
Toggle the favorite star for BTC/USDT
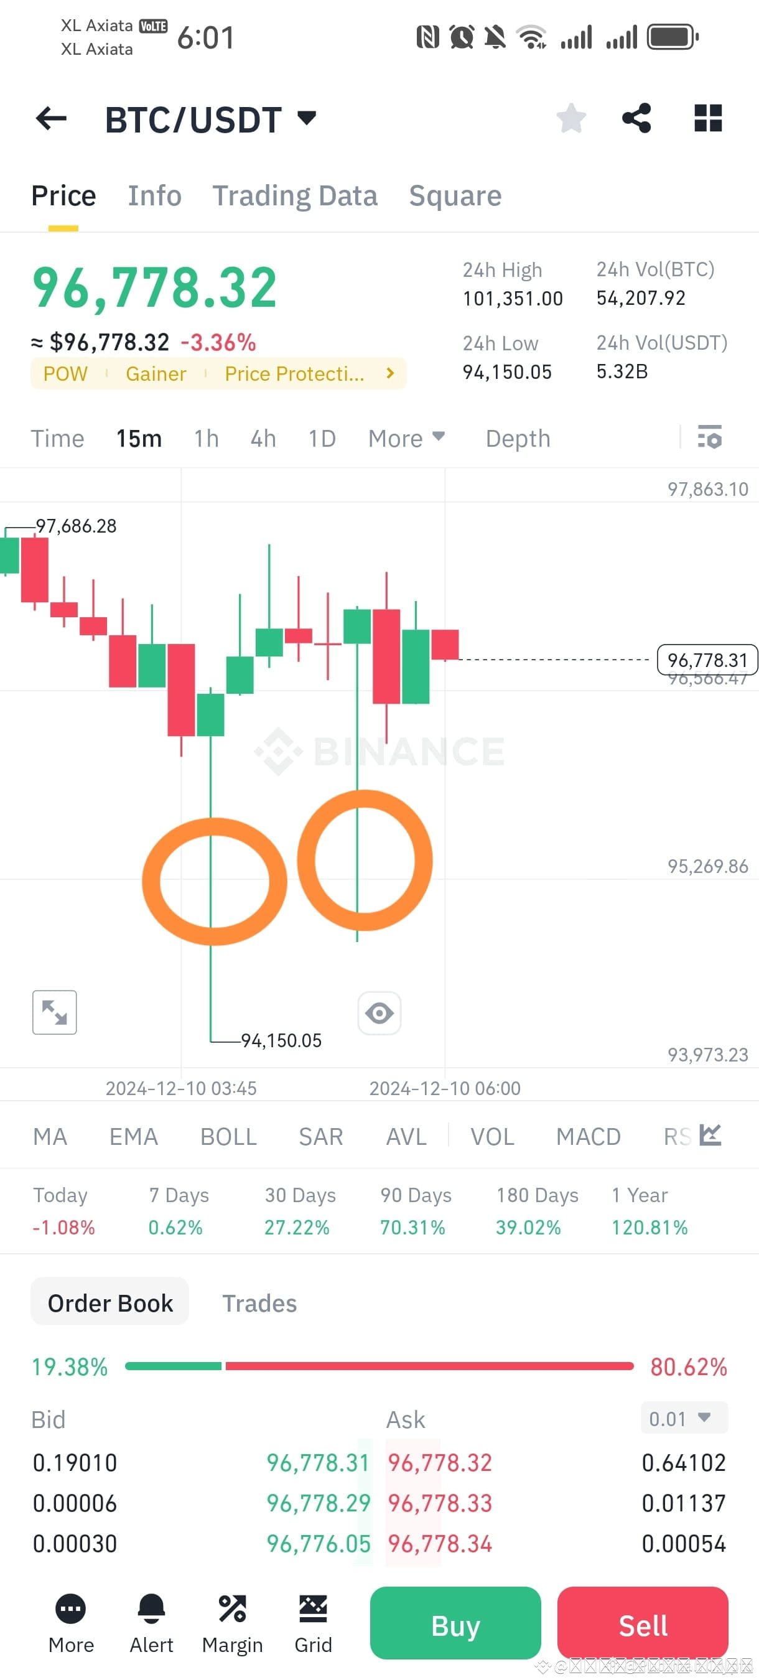click(570, 118)
